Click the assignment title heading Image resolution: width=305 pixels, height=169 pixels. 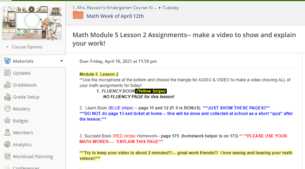pyautogui.click(x=184, y=39)
